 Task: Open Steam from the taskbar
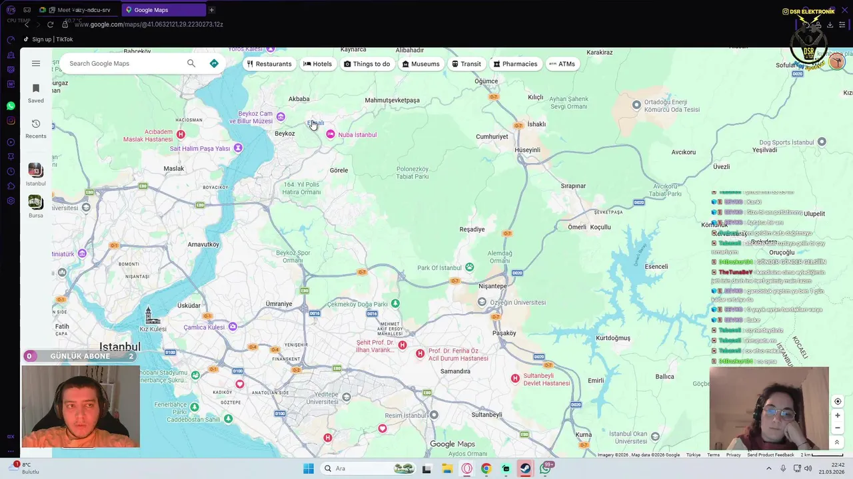coord(526,468)
